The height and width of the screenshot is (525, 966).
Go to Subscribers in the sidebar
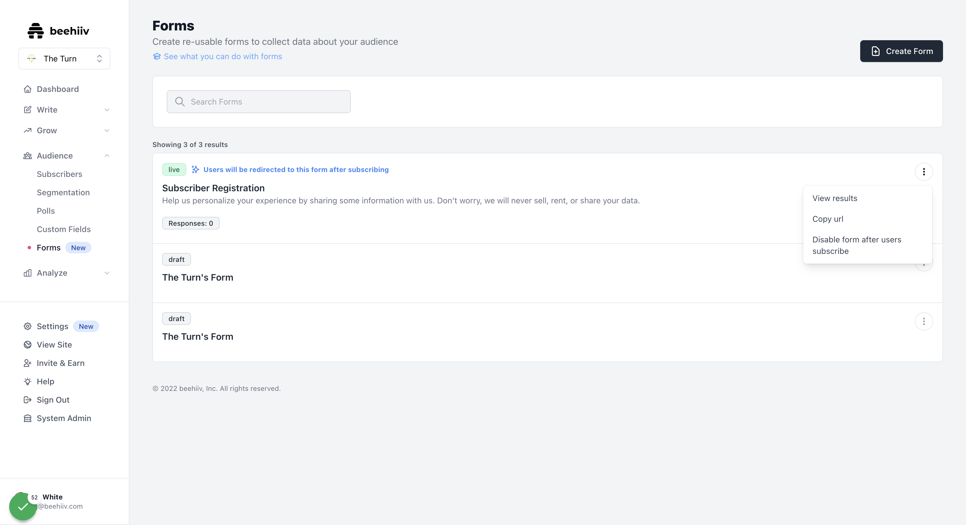click(x=59, y=174)
